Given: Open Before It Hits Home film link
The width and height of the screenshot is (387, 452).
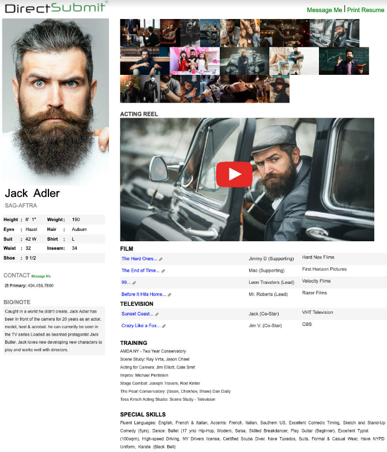Looking at the screenshot, I should point(144,294).
